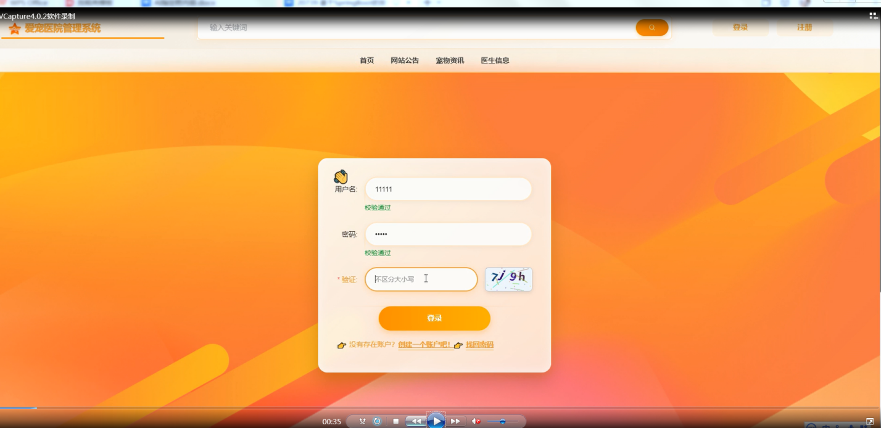881x428 pixels.
Task: Click the waving hand emoji icon
Action: pos(341,177)
